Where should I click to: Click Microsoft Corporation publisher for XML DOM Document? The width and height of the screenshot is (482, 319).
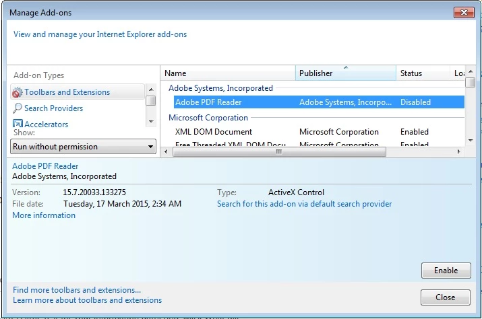point(339,132)
